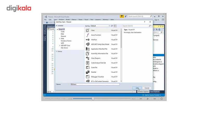Viewport: 208px width, 114px height.
Task: Click the navigate backward toolbar button
Action: [x=47, y=23]
